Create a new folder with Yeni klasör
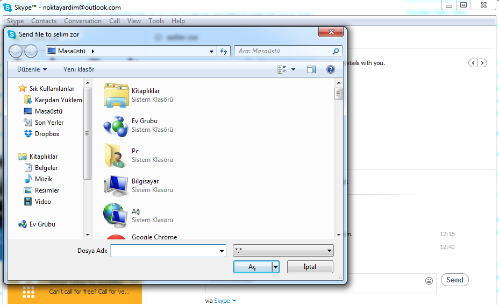 point(79,69)
